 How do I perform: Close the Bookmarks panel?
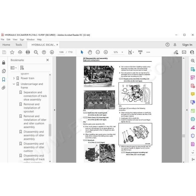48,60
